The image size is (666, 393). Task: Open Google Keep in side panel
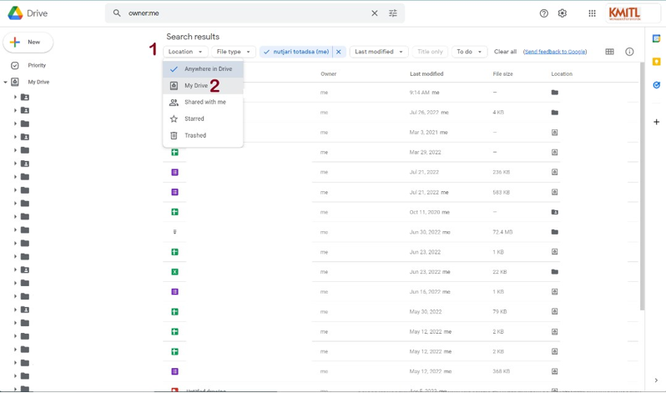click(657, 62)
